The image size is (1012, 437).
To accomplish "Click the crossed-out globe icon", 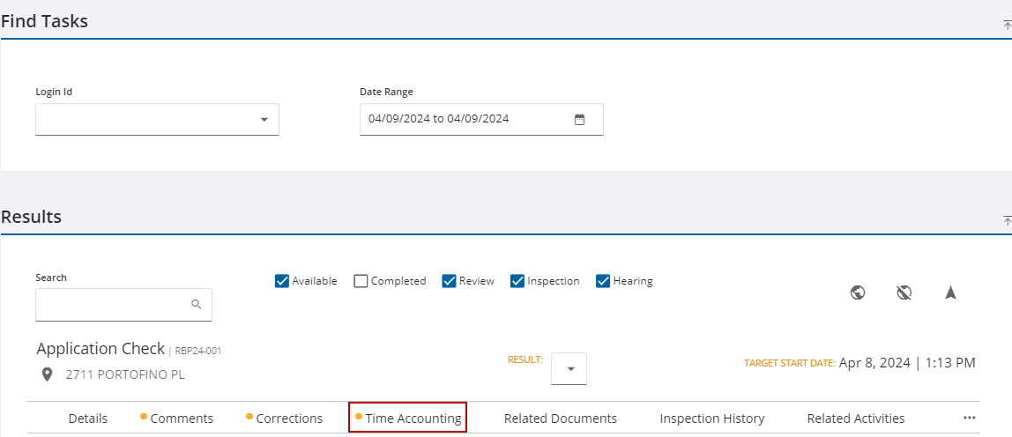I will point(904,293).
